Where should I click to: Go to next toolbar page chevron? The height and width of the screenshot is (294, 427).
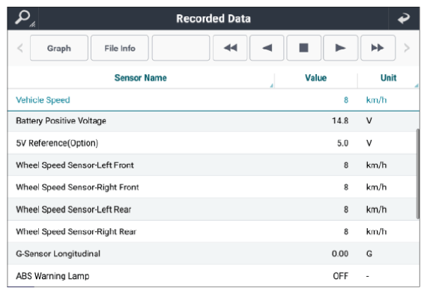pos(407,48)
